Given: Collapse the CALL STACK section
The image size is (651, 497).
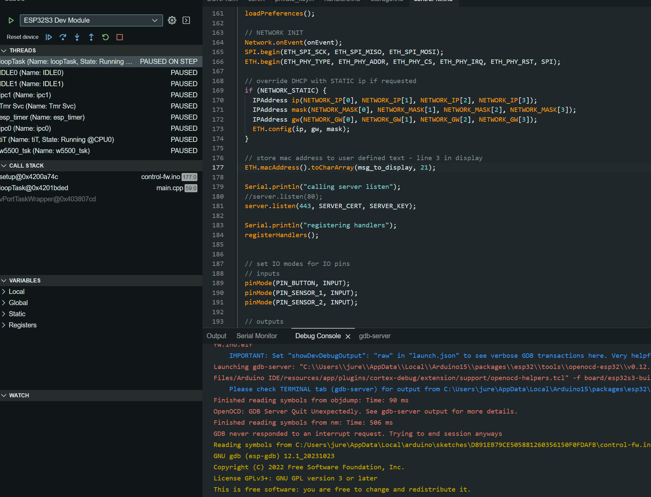Looking at the screenshot, I should [x=4, y=165].
